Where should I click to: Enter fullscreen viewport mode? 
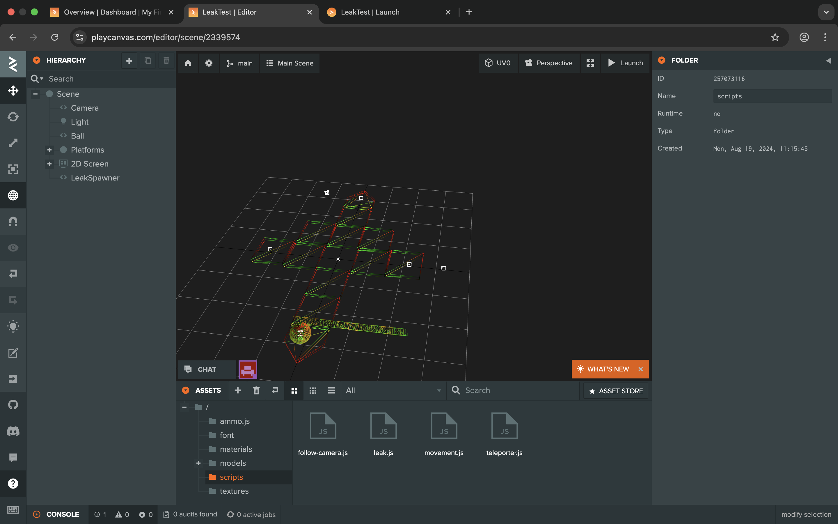(590, 63)
